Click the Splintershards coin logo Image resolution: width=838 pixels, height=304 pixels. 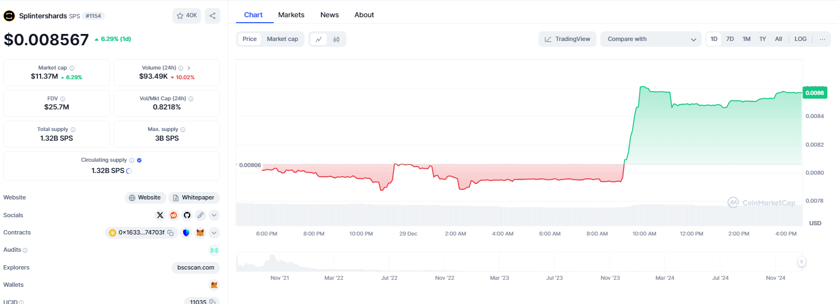9,16
